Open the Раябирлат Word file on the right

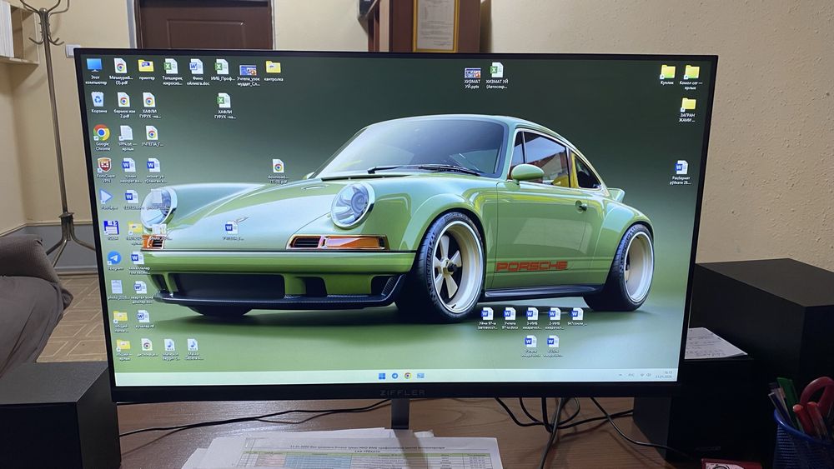pos(681,172)
